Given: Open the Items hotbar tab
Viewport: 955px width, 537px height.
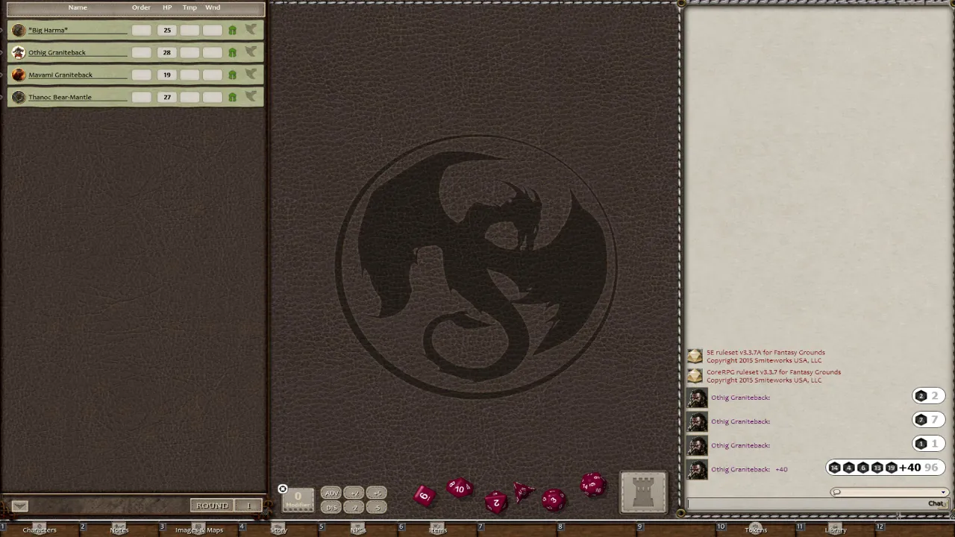Looking at the screenshot, I should point(438,530).
